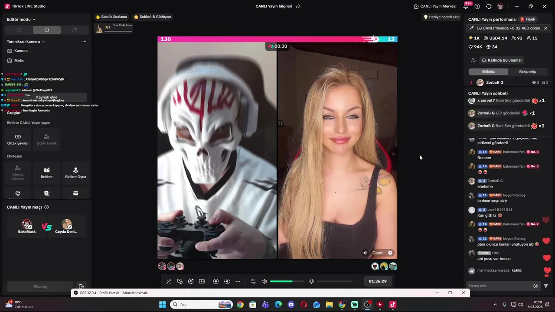This screenshot has height=312, width=555.
Task: Click the exit match icon beside Rövanş
Action: pyautogui.click(x=82, y=286)
